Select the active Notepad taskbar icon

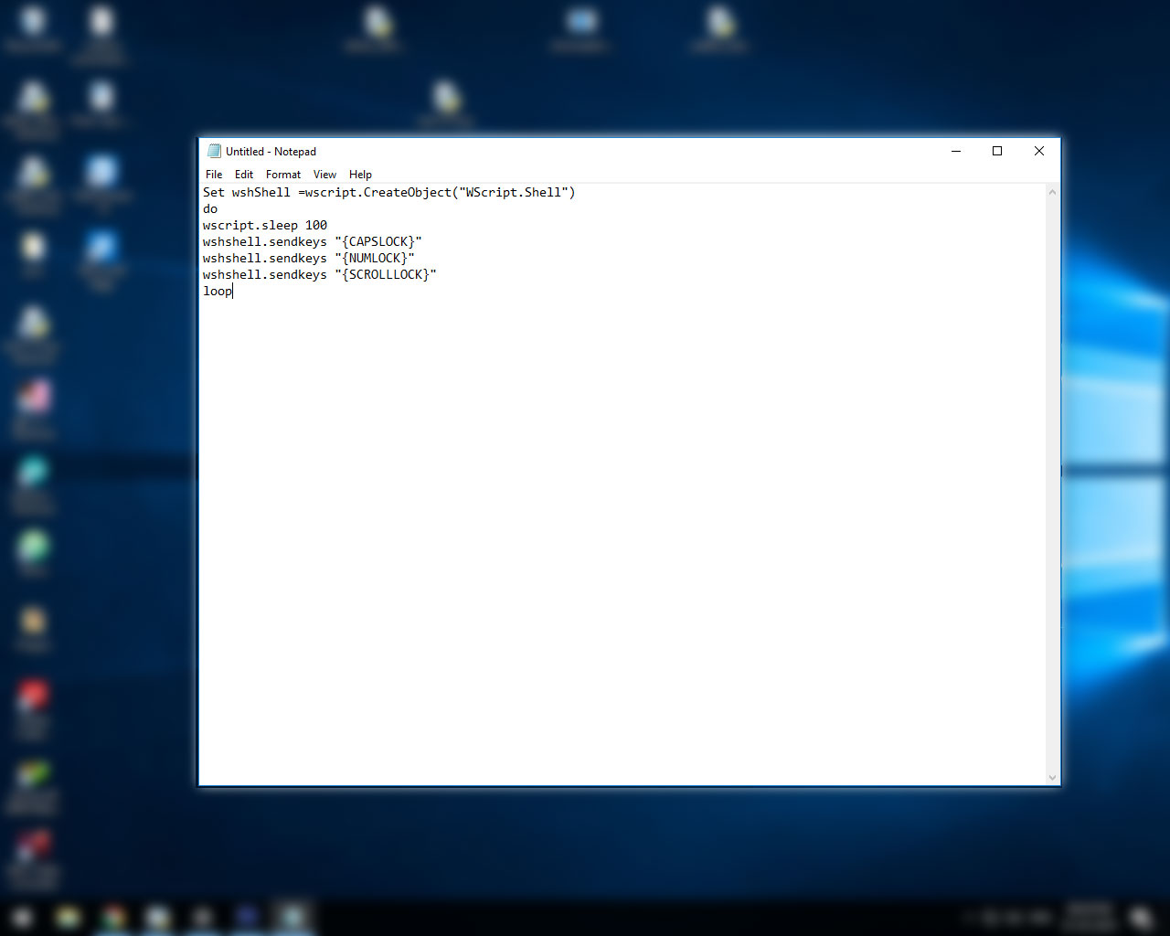point(292,917)
